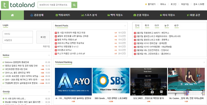Open post 발로 쳐주는 벗방녀.gif
Viewport: 207px width, 105px height.
(67, 40)
